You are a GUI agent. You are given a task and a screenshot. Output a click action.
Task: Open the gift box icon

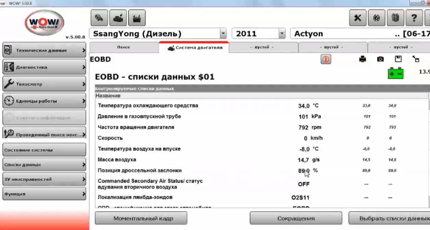click(395, 18)
